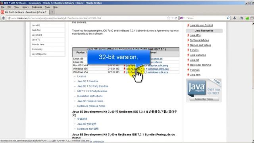254x143 pixels.
Task: Click the vertical page scrollbar thumb
Action: 253,68
